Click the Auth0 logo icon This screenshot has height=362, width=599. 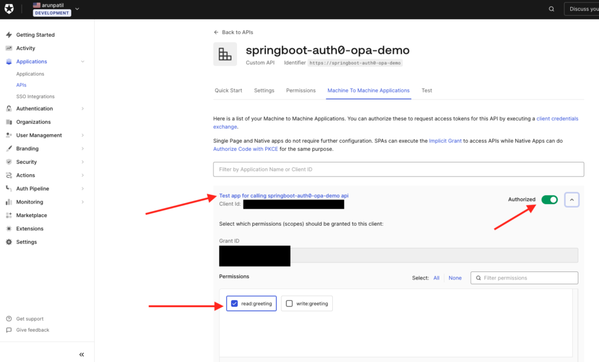pos(9,9)
